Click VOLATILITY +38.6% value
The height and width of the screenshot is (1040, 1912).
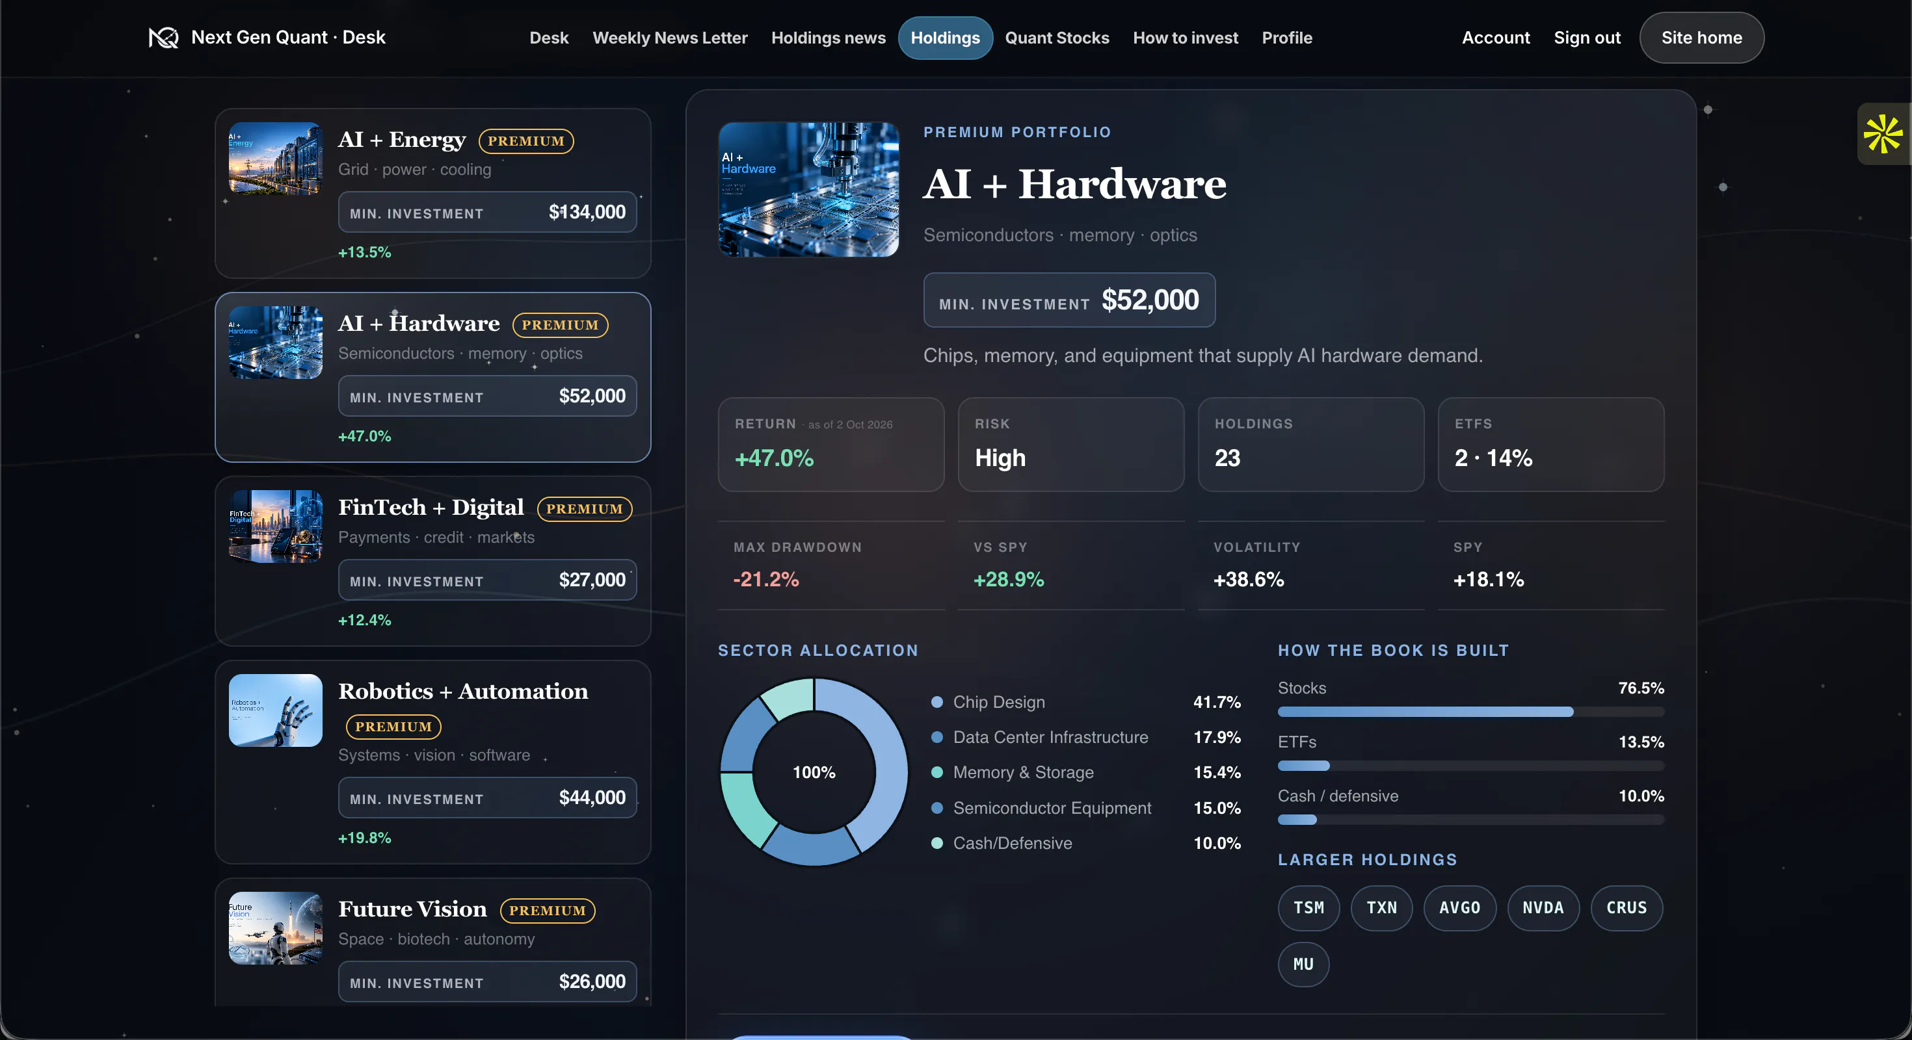(x=1249, y=579)
